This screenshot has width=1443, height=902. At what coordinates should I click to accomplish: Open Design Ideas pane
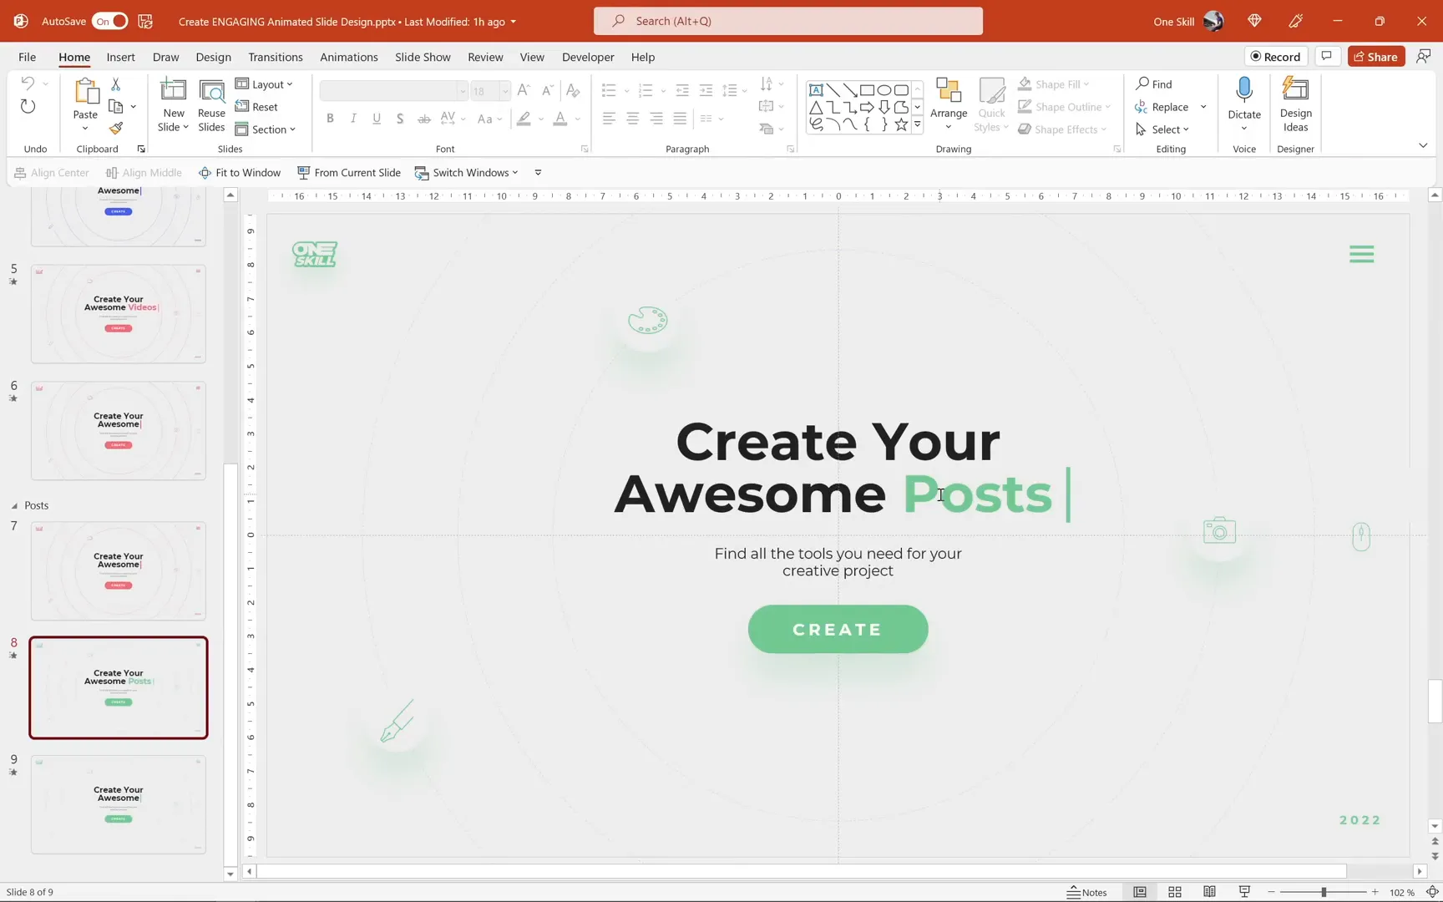[x=1295, y=105]
